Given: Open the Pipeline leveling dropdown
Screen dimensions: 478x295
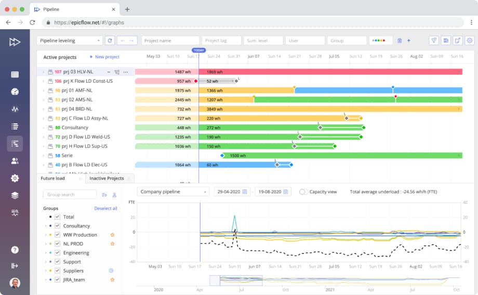Looking at the screenshot, I should point(70,41).
